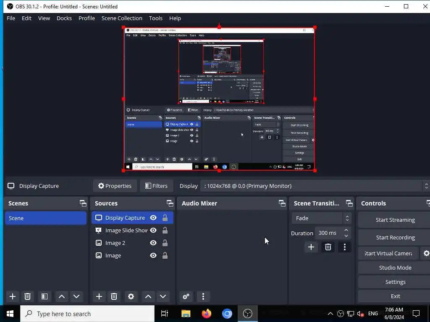Image resolution: width=430 pixels, height=322 pixels.
Task: Click the preview canvas display capture
Action: click(x=219, y=99)
